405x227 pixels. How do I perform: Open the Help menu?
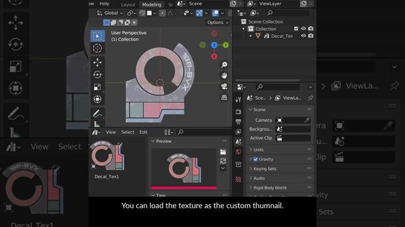(x=104, y=4)
